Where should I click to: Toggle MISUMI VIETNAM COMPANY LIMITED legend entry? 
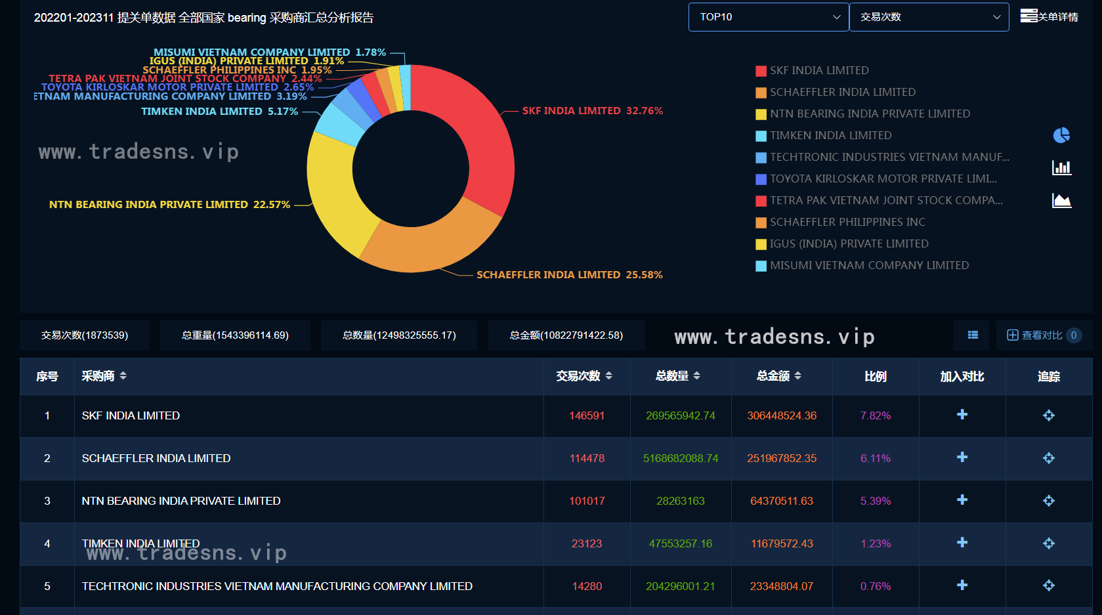click(x=868, y=265)
